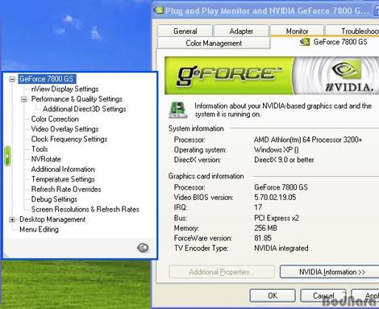Click ForceWare version 81.85 value

pyautogui.click(x=263, y=238)
